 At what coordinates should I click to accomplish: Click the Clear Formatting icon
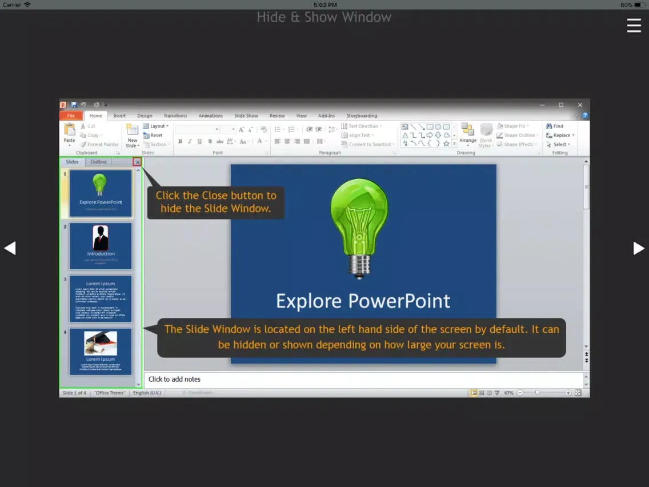[264, 130]
